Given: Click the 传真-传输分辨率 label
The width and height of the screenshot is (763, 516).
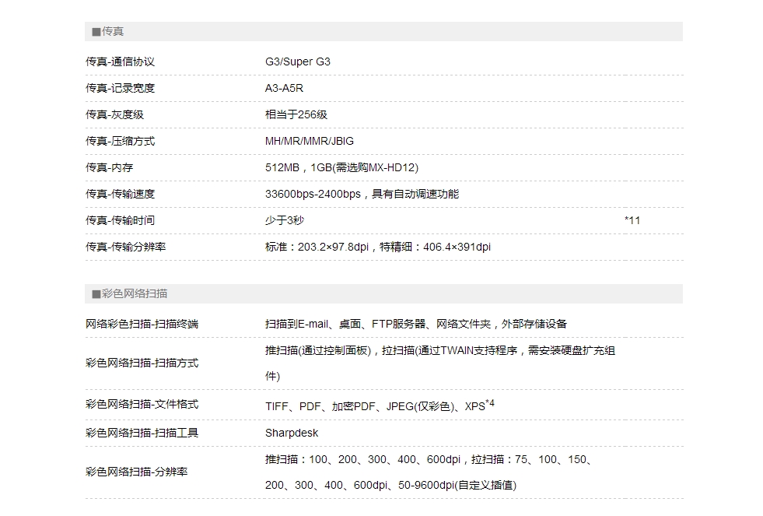Looking at the screenshot, I should [x=125, y=247].
